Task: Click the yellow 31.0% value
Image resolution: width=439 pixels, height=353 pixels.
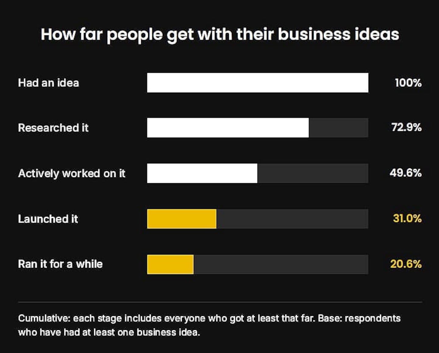Action: (407, 218)
